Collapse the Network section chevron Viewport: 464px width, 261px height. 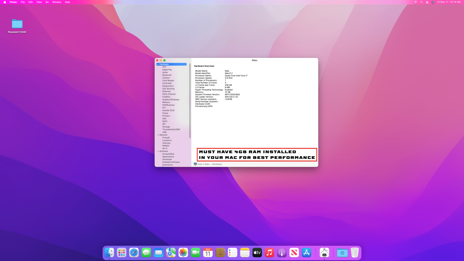158,135
